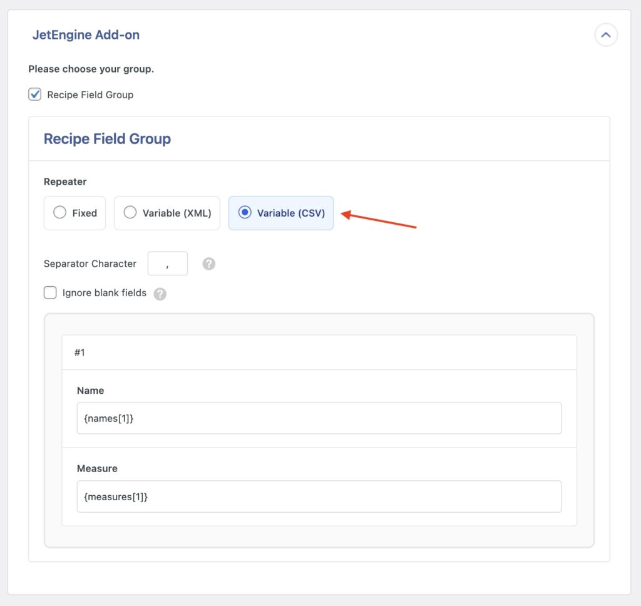This screenshot has height=606, width=641.
Task: Switch to the Variable (XML) repeater mode
Action: 130,212
